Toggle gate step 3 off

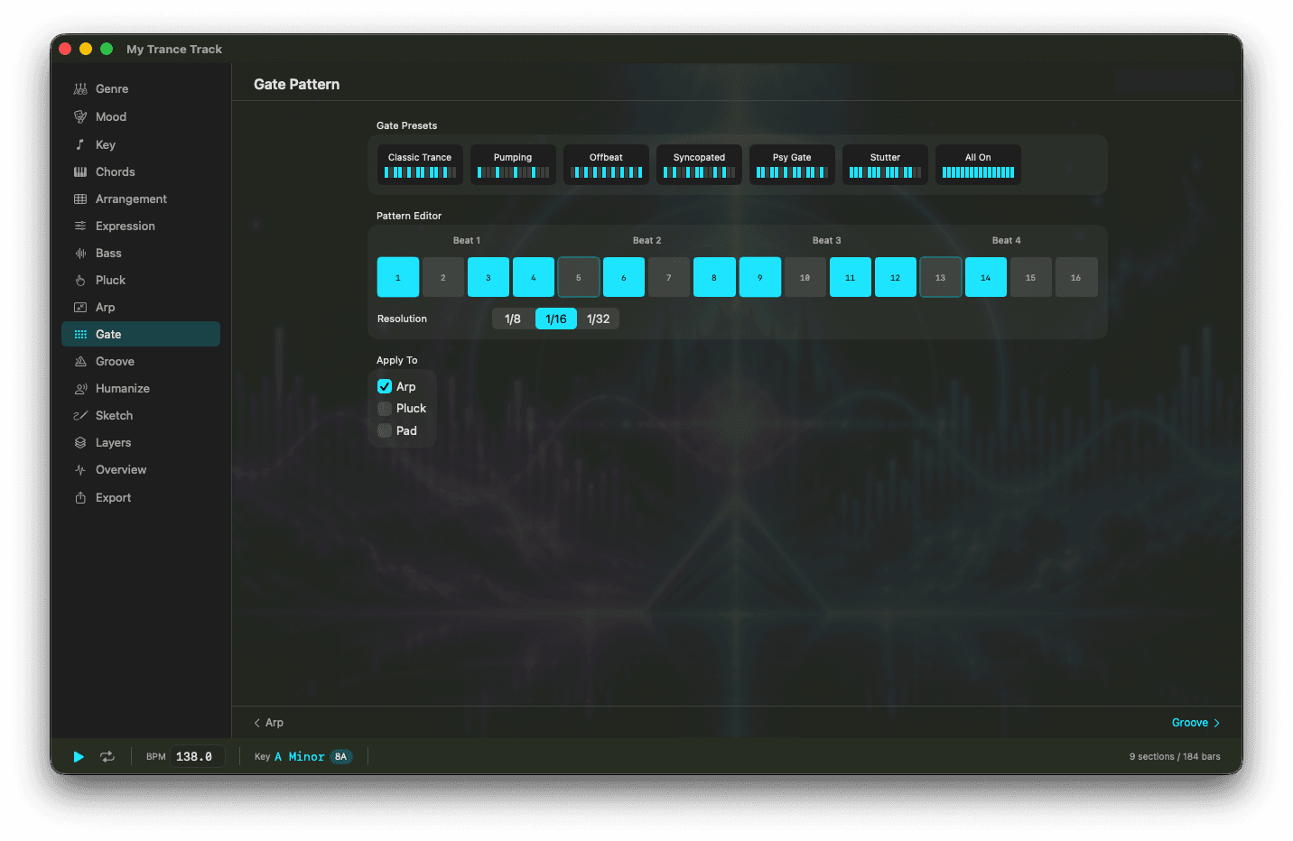(x=488, y=277)
